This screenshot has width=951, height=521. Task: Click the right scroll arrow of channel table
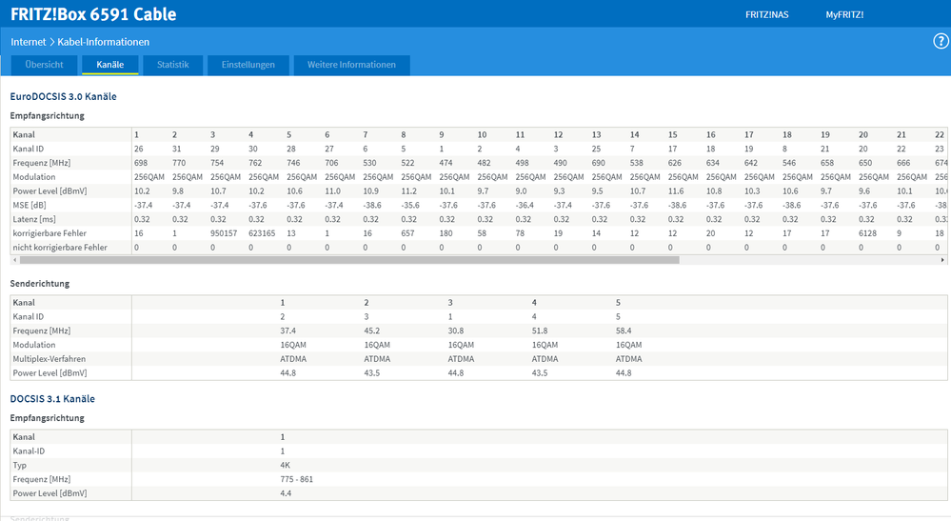pyautogui.click(x=942, y=260)
